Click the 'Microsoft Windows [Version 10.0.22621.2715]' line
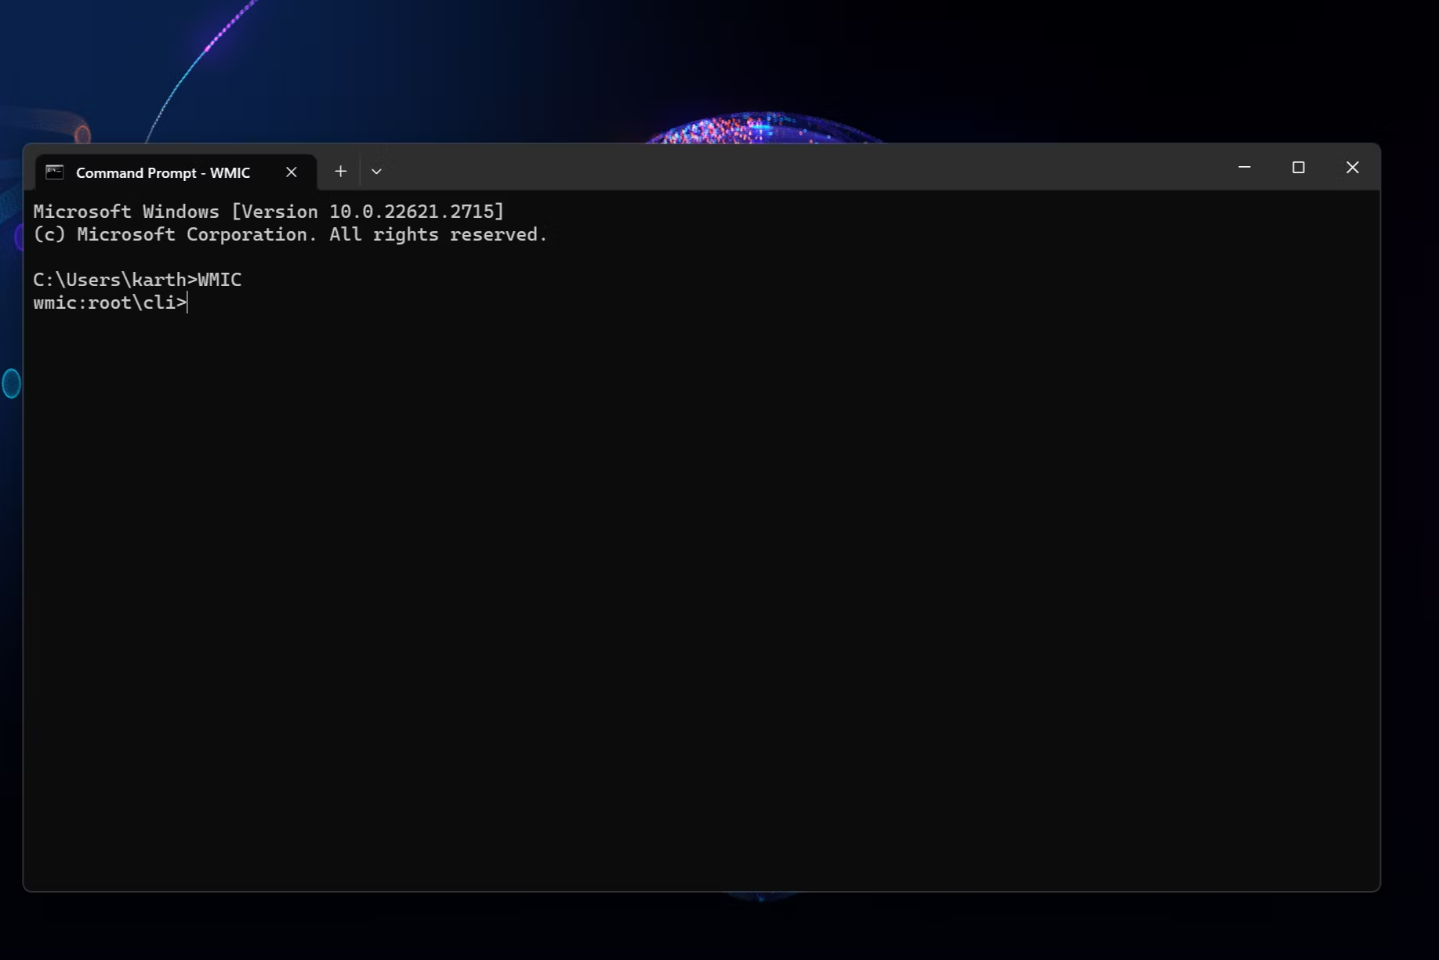Image resolution: width=1439 pixels, height=960 pixels. click(268, 212)
